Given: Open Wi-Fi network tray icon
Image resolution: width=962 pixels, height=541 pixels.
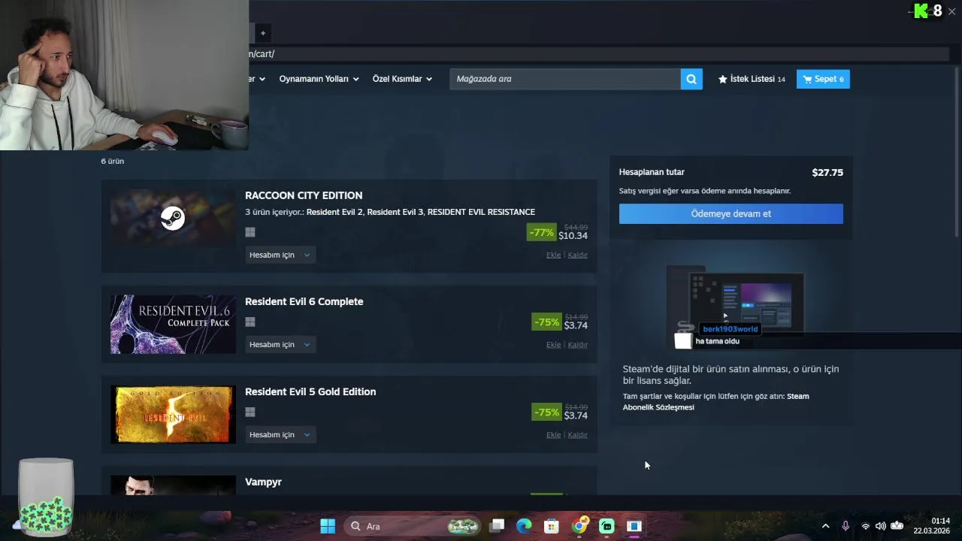Looking at the screenshot, I should (865, 526).
